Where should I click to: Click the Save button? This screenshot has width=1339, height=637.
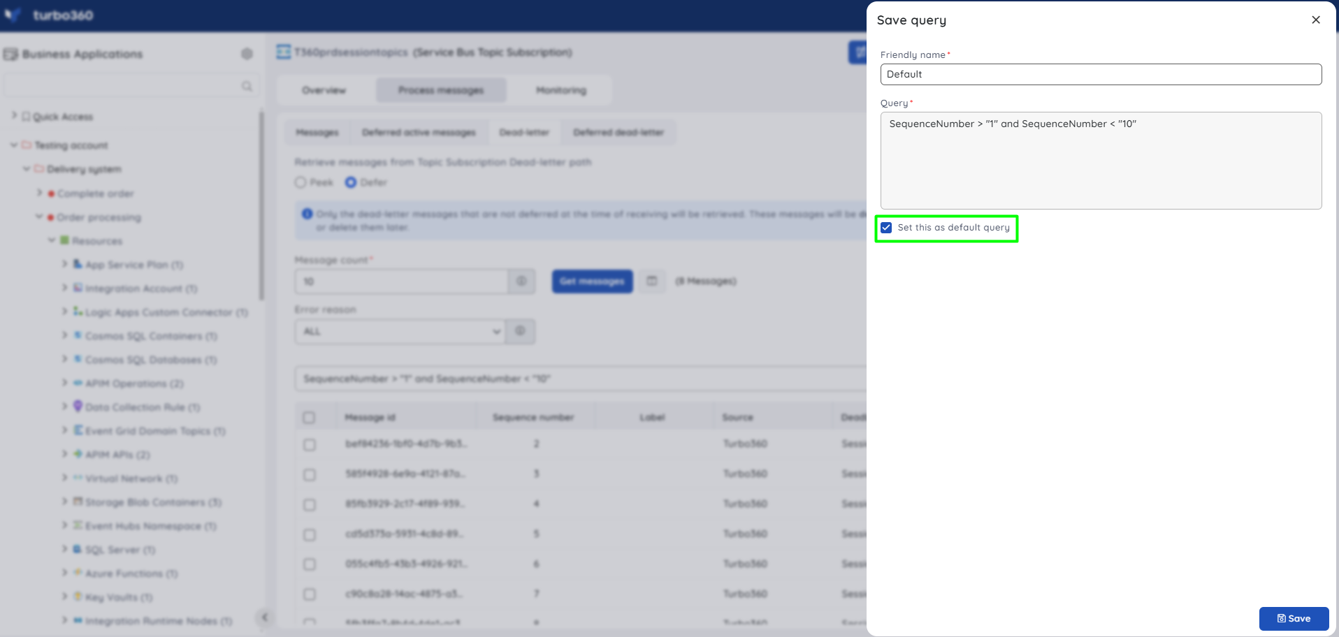pyautogui.click(x=1294, y=618)
